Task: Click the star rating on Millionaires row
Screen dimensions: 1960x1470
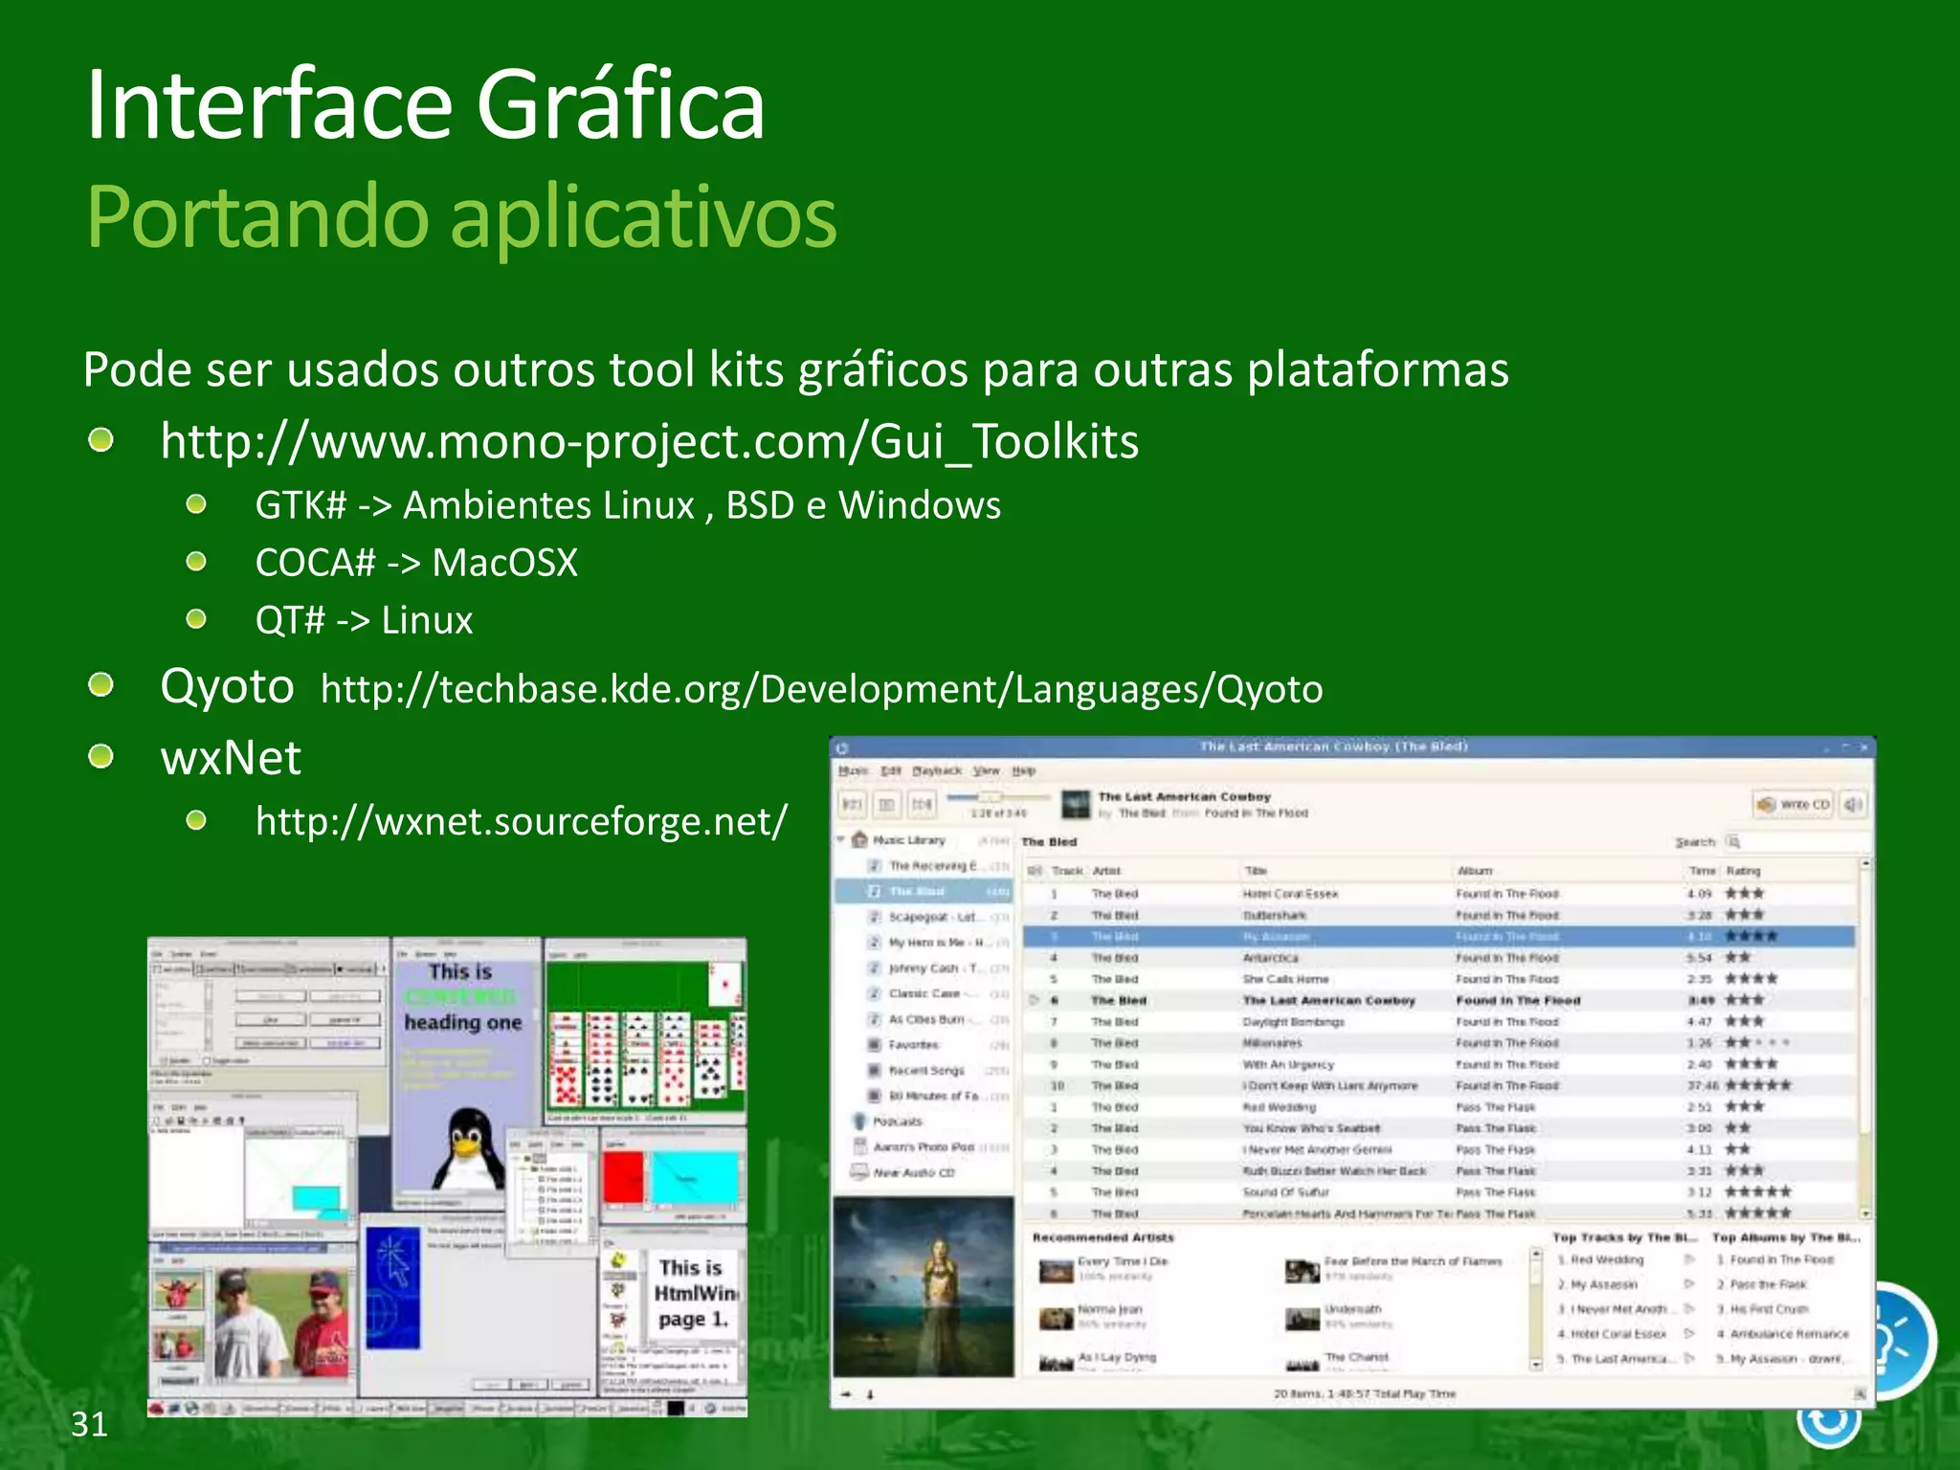Action: pos(1756,1043)
